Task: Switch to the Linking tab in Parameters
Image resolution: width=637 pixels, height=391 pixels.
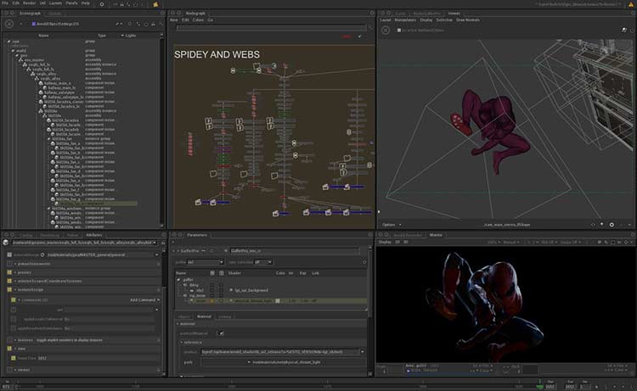Action: [225, 316]
